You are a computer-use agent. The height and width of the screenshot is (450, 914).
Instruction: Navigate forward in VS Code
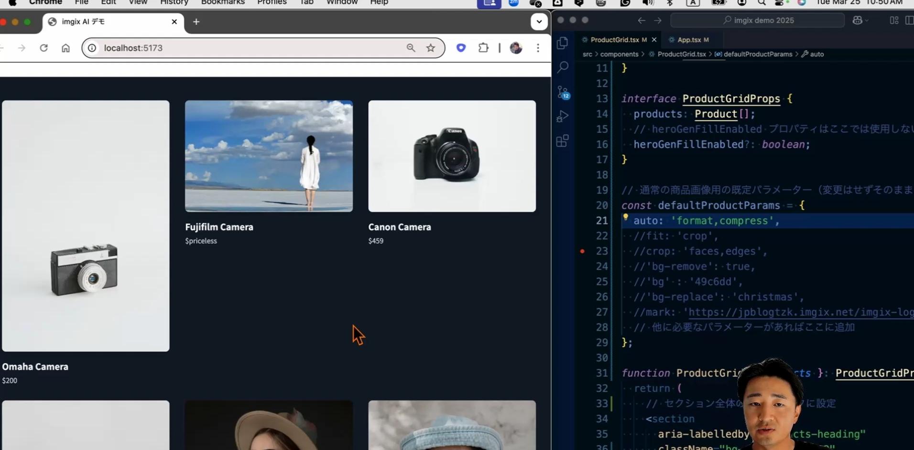click(658, 20)
